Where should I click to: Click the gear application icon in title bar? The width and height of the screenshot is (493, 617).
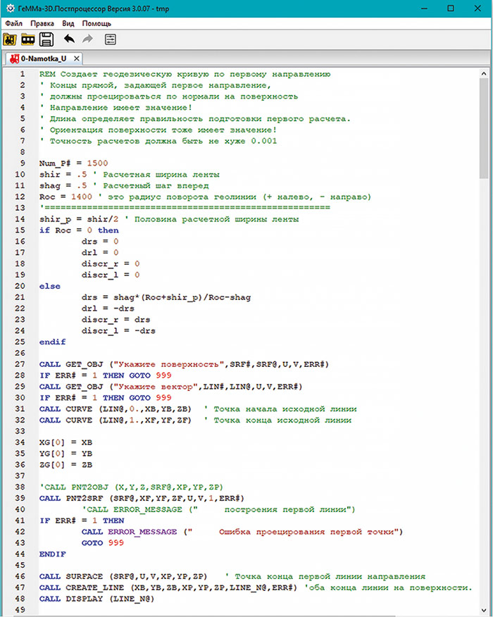click(x=11, y=8)
